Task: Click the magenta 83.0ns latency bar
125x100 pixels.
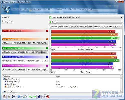Action: pos(84,45)
